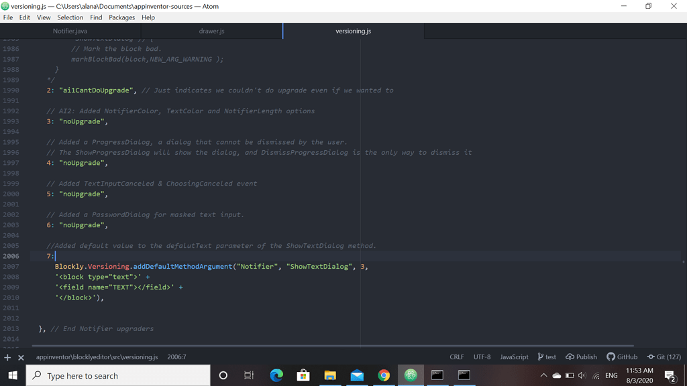The image size is (687, 386).
Task: Switch to the drawer.js tab
Action: click(x=212, y=30)
